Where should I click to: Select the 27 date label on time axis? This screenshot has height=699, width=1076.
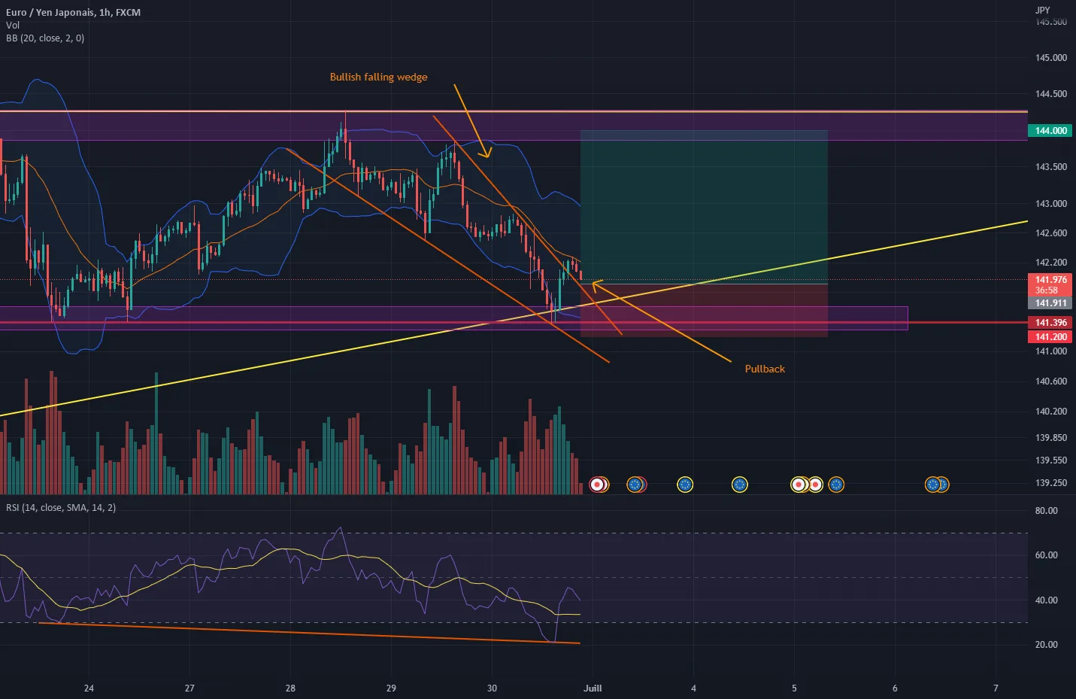189,688
